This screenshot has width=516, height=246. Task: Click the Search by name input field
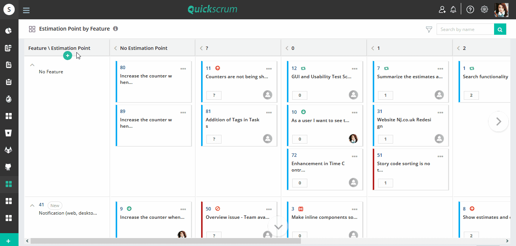(465, 29)
